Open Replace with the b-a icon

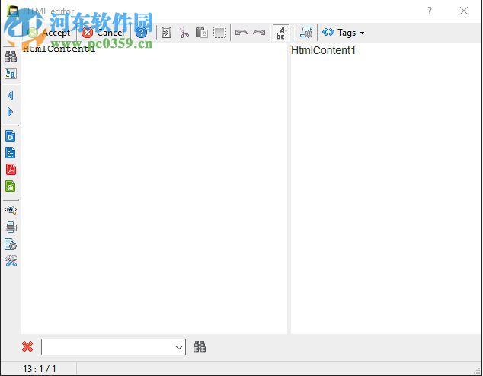click(x=11, y=74)
